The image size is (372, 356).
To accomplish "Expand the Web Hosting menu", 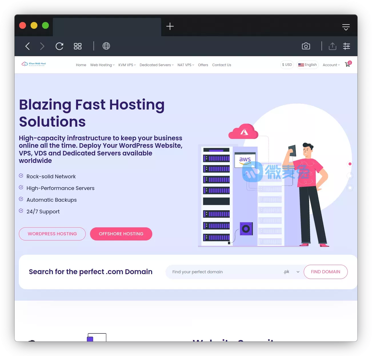I will point(102,65).
